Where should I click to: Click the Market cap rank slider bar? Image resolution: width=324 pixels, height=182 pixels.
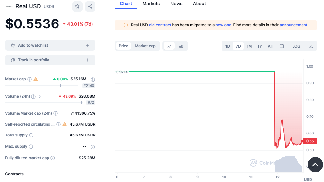click(42, 85)
